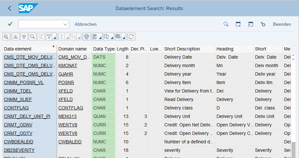Click the SAP back arrow
The image size is (299, 158).
[x=9, y=8]
